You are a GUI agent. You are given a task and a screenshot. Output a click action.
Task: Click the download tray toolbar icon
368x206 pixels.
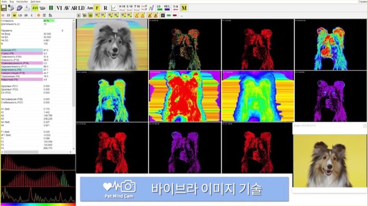(27, 8)
